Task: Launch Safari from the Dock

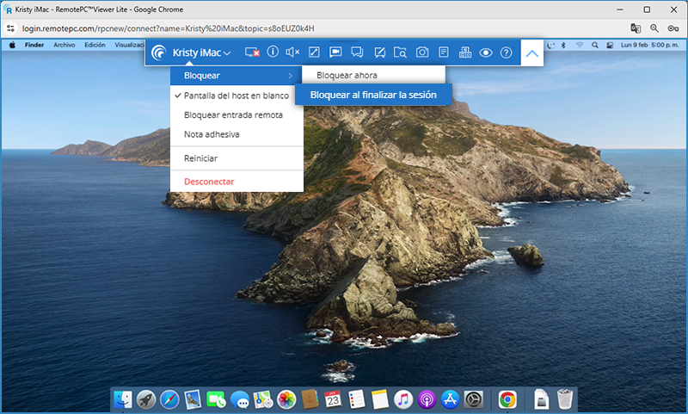Action: point(169,399)
